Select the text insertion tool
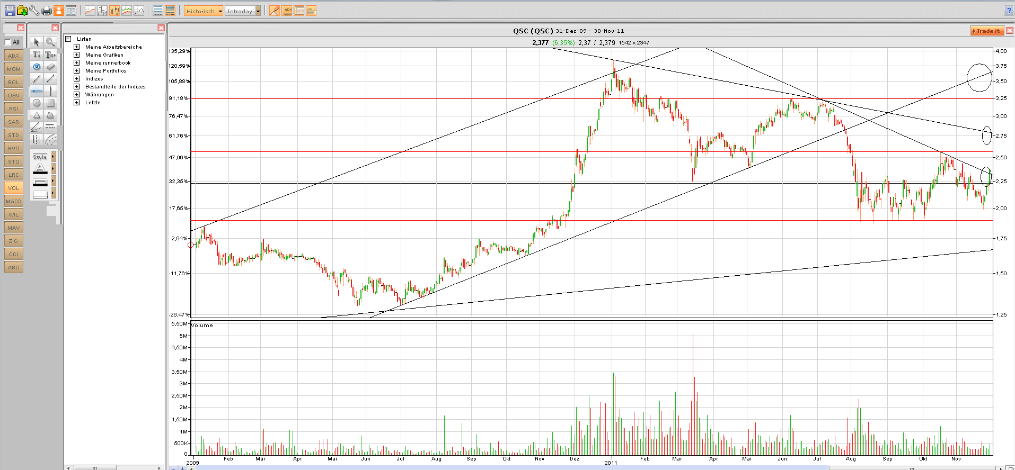This screenshot has height=470, width=1015. point(37,55)
